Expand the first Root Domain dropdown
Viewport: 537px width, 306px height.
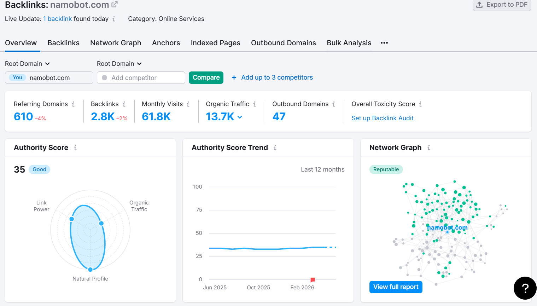tap(27, 64)
